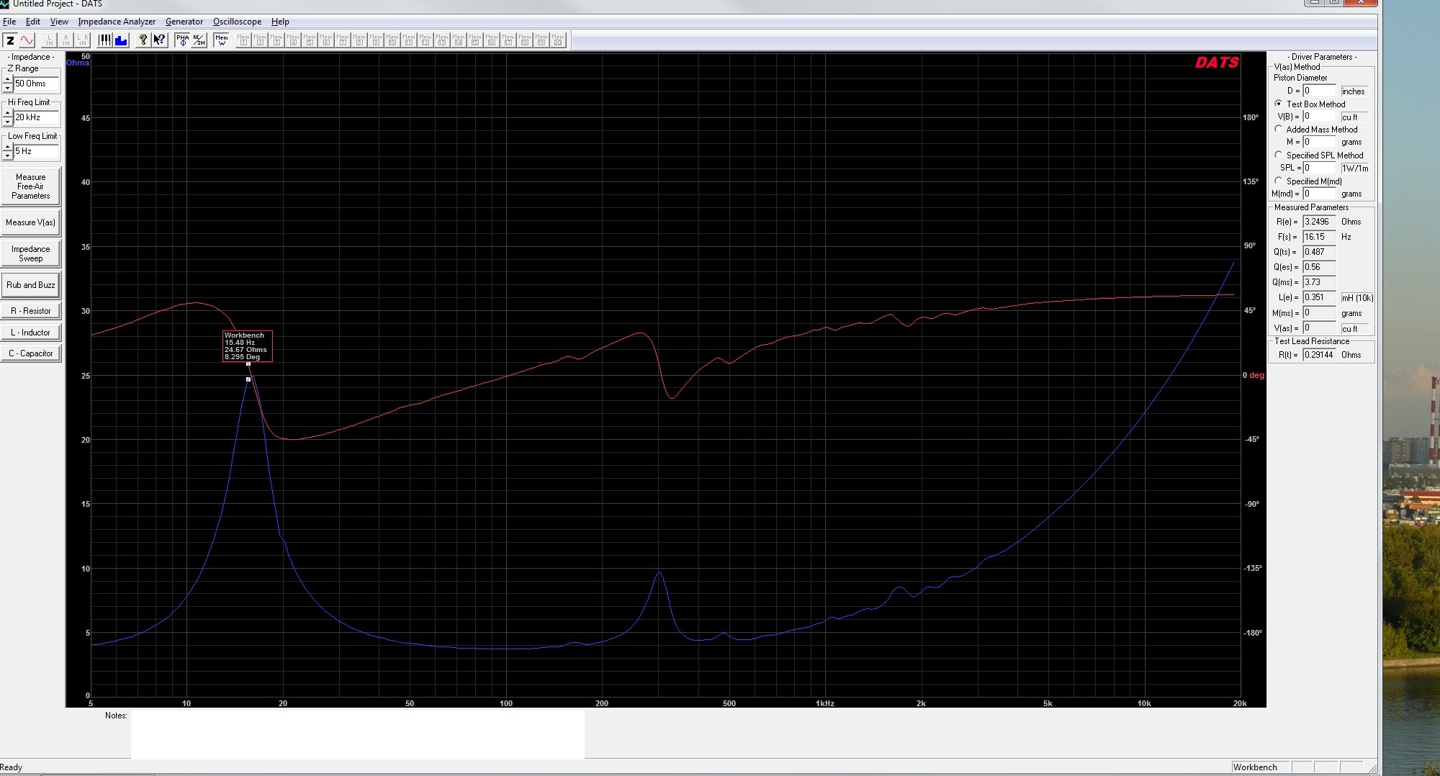Click the blue bar chart toolbar icon
The image size is (1440, 776).
(x=121, y=40)
